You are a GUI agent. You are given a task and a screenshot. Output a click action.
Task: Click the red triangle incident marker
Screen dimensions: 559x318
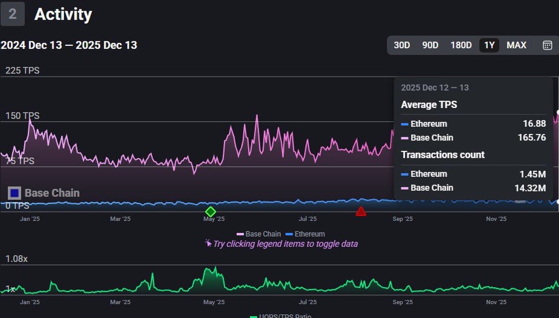click(361, 212)
